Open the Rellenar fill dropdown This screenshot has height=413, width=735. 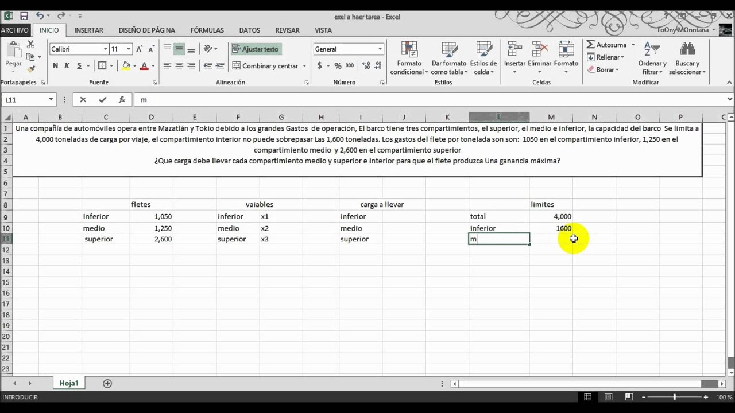point(606,57)
